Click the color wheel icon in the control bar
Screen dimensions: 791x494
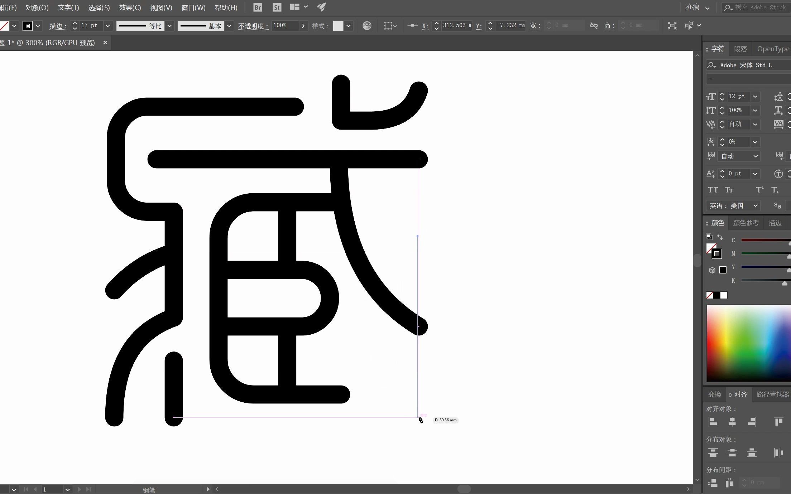367,25
